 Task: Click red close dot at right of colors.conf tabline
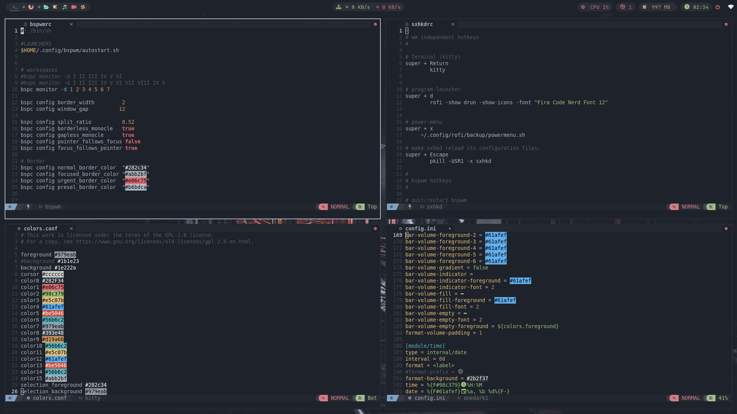coord(375,228)
